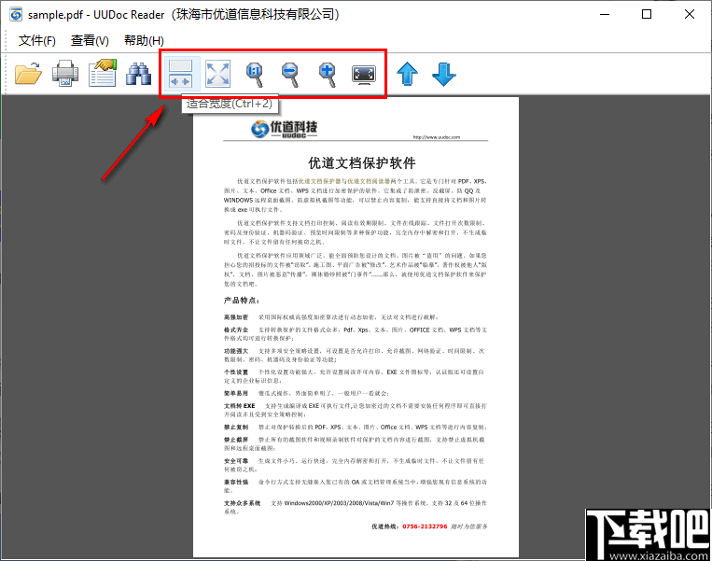Image resolution: width=712 pixels, height=561 pixels.
Task: Click the hotline number 0756-2132796
Action: tap(425, 526)
